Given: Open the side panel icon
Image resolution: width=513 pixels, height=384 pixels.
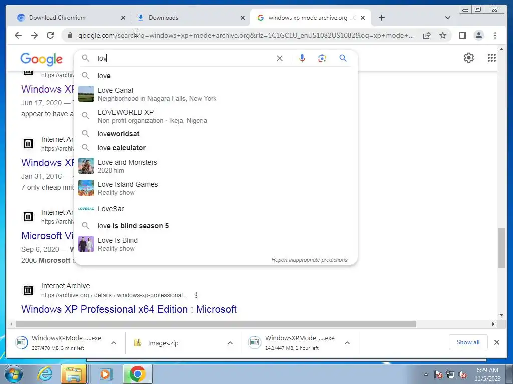Looking at the screenshot, I should coord(462,35).
